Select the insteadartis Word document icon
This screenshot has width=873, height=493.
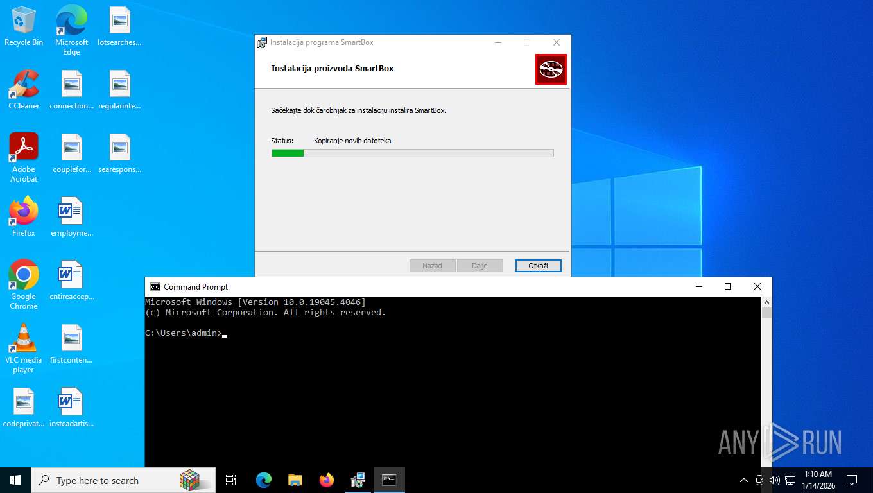tap(71, 408)
